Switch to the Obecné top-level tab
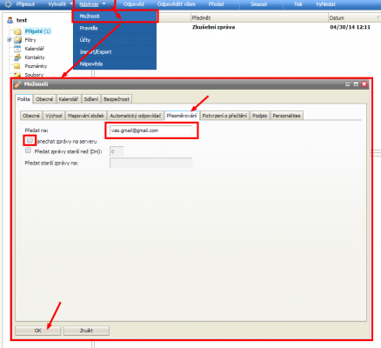The image size is (381, 348). [44, 99]
